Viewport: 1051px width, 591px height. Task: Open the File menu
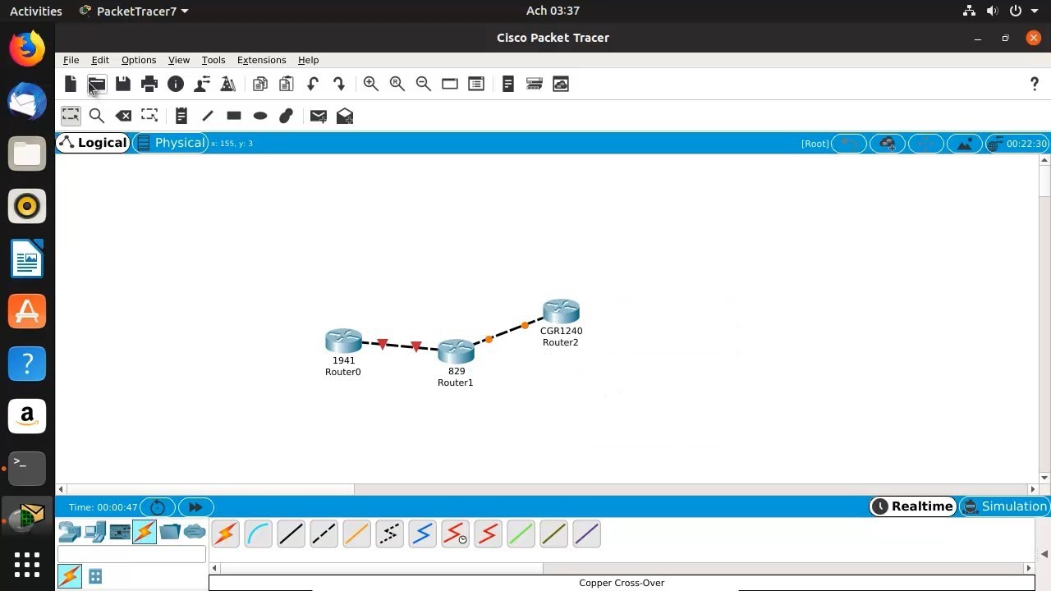pos(71,60)
